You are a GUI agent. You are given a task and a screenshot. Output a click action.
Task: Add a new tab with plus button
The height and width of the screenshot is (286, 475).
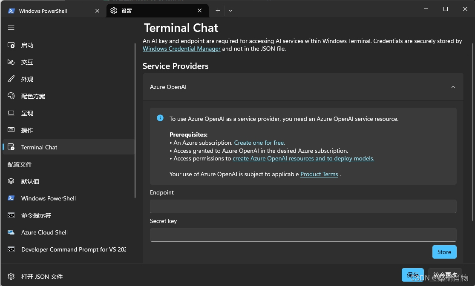tap(218, 11)
